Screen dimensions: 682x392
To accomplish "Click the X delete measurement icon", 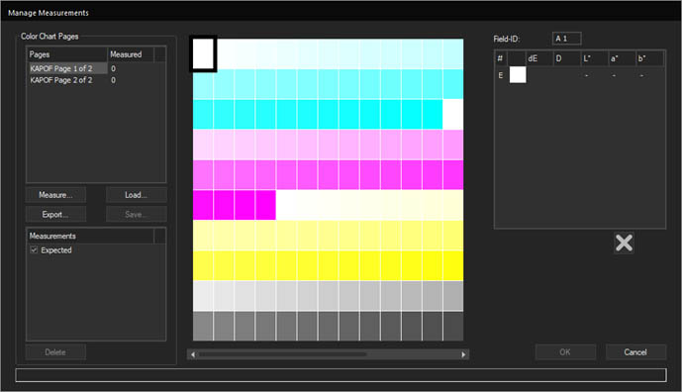I will [624, 243].
